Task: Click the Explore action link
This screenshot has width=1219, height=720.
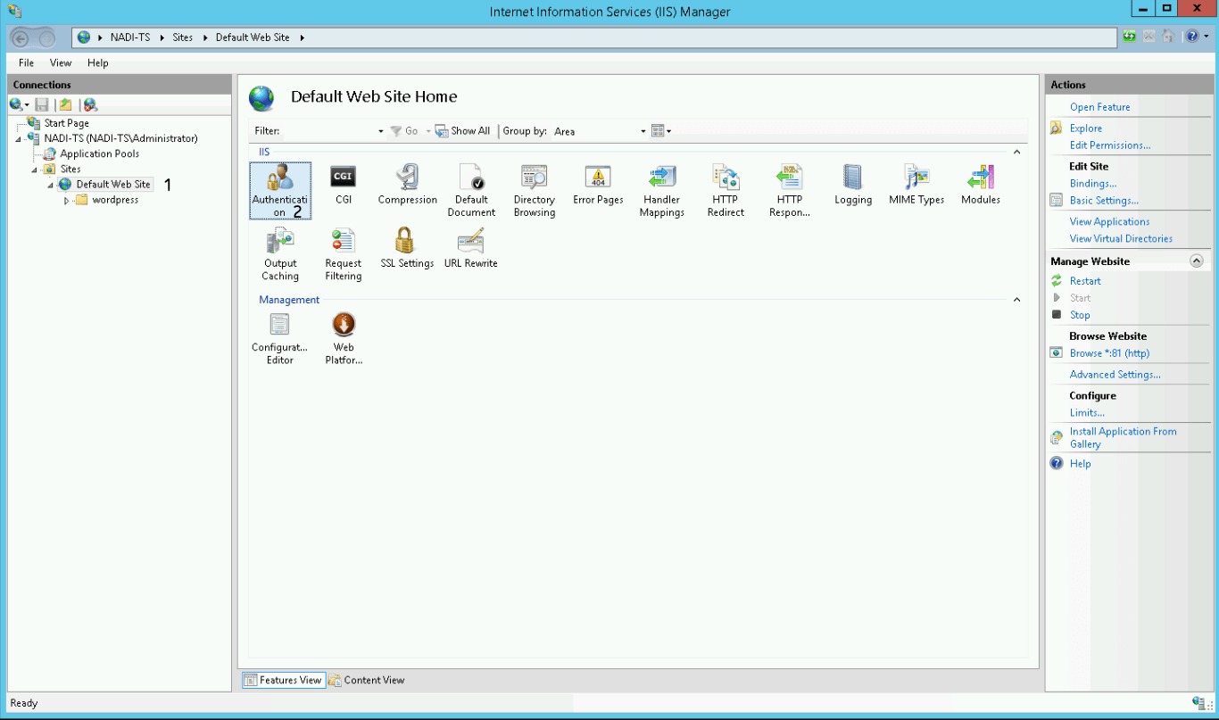Action: coord(1086,128)
